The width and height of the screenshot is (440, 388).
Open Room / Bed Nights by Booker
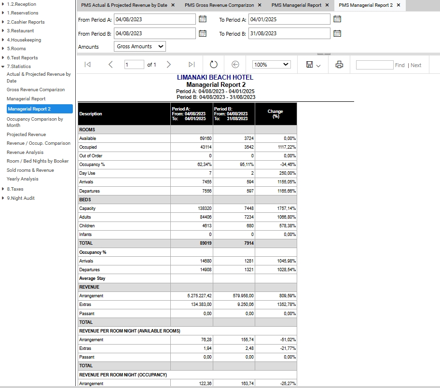click(38, 161)
